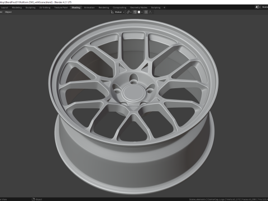
Task: Switch to the Modeling workspace tab
Action: coord(17,8)
